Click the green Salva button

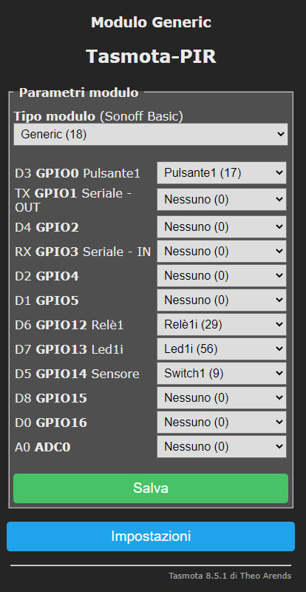[151, 488]
